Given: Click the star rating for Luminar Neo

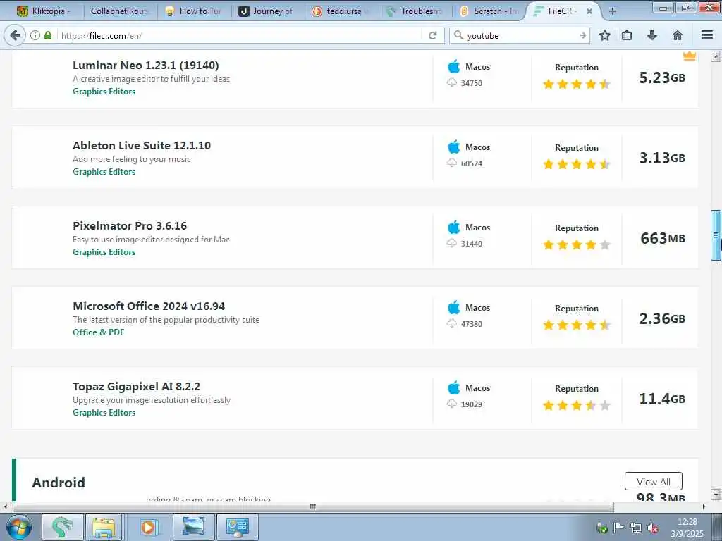Looking at the screenshot, I should pos(577,84).
